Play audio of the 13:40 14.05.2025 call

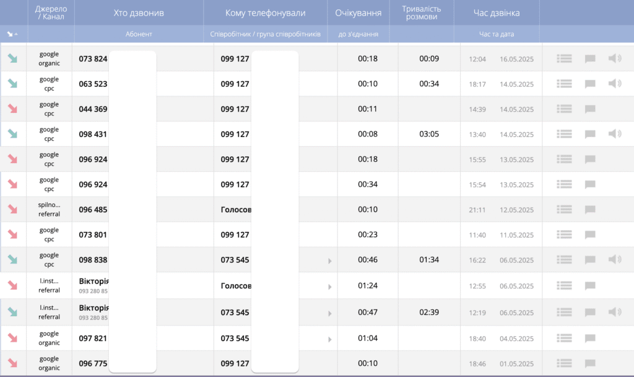(614, 134)
